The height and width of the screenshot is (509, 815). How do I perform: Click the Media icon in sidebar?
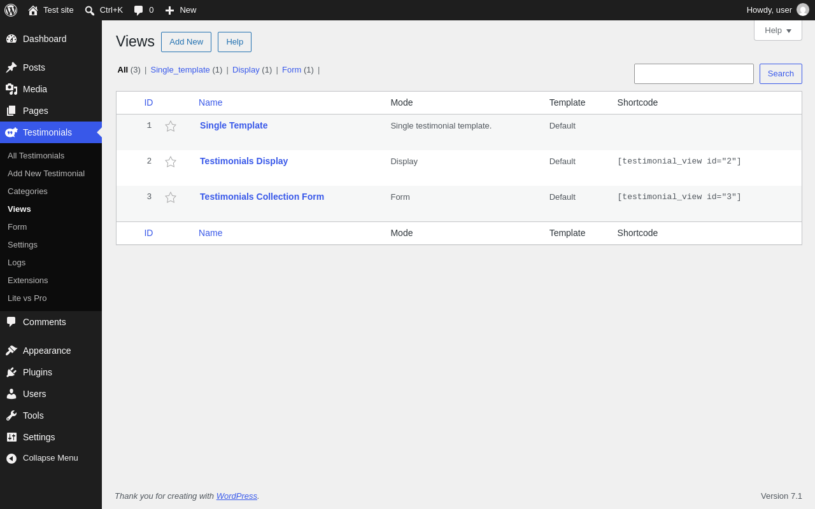click(x=11, y=89)
